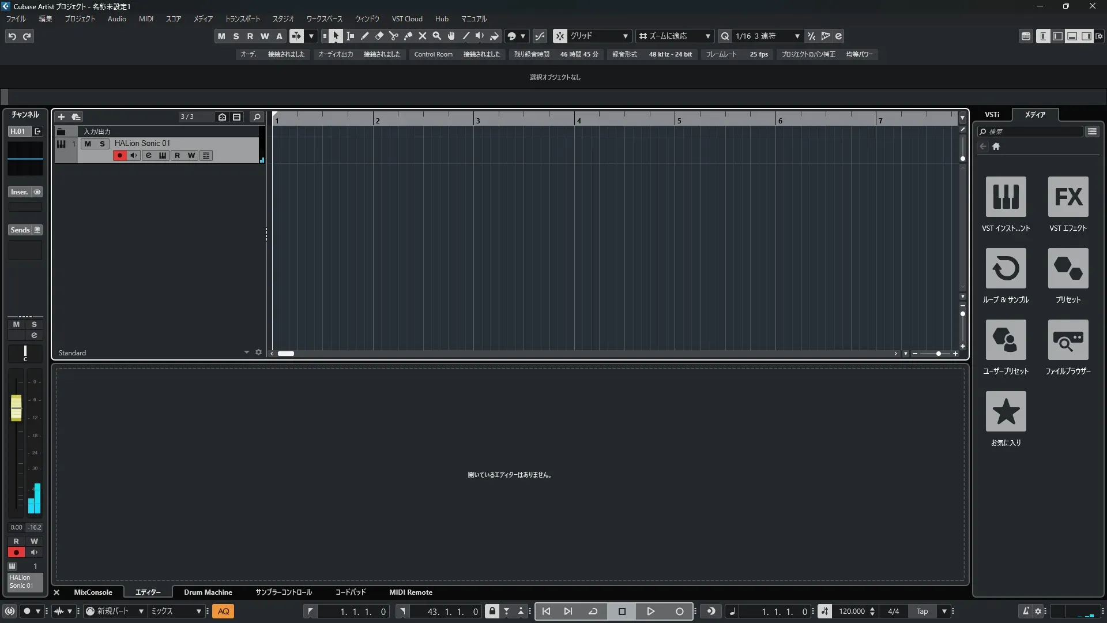The height and width of the screenshot is (623, 1107).
Task: Open the トランスポート menu
Action: [242, 19]
